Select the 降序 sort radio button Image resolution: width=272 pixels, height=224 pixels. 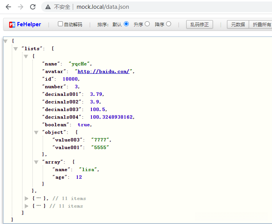coord(168,24)
